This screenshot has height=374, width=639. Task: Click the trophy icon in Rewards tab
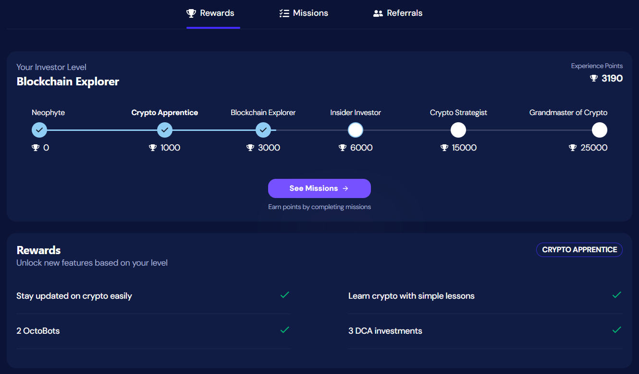[x=191, y=13]
